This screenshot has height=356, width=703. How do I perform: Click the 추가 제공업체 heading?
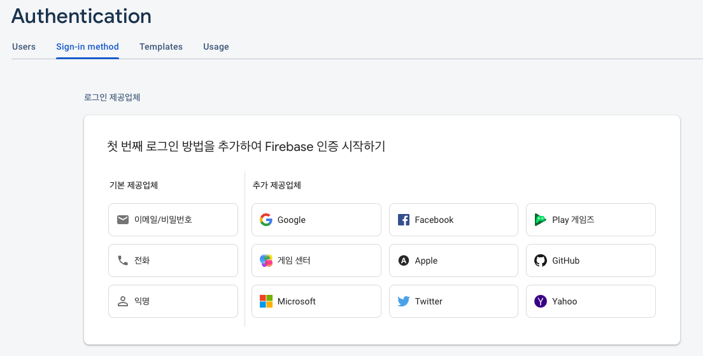point(276,185)
